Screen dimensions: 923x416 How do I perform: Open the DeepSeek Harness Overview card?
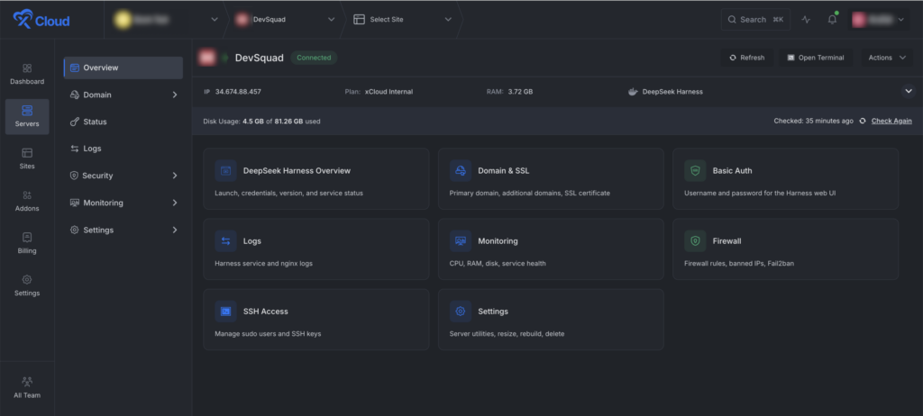(x=316, y=179)
